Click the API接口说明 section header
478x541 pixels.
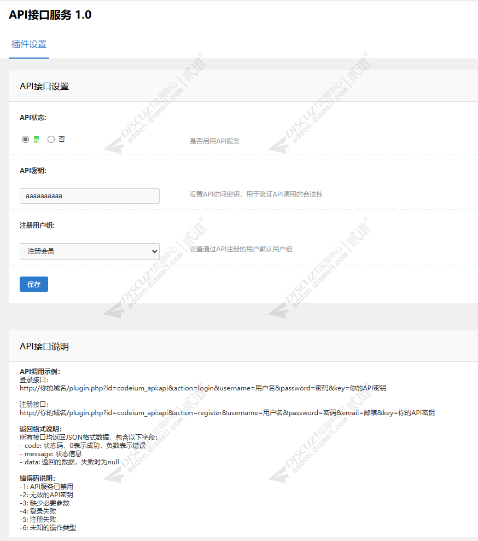click(x=44, y=347)
